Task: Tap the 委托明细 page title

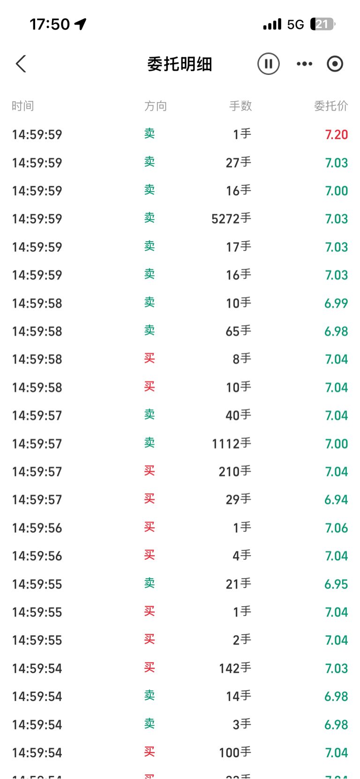Action: tap(180, 64)
